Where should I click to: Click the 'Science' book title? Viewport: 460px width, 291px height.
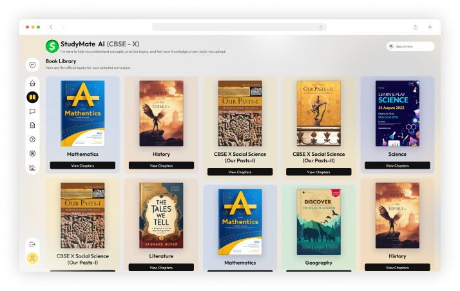point(398,154)
